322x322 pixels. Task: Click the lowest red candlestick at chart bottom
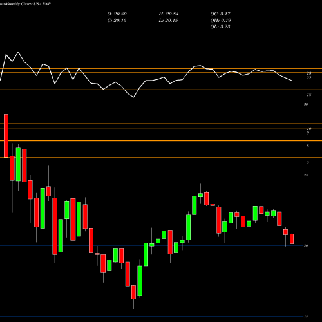coord(133,292)
